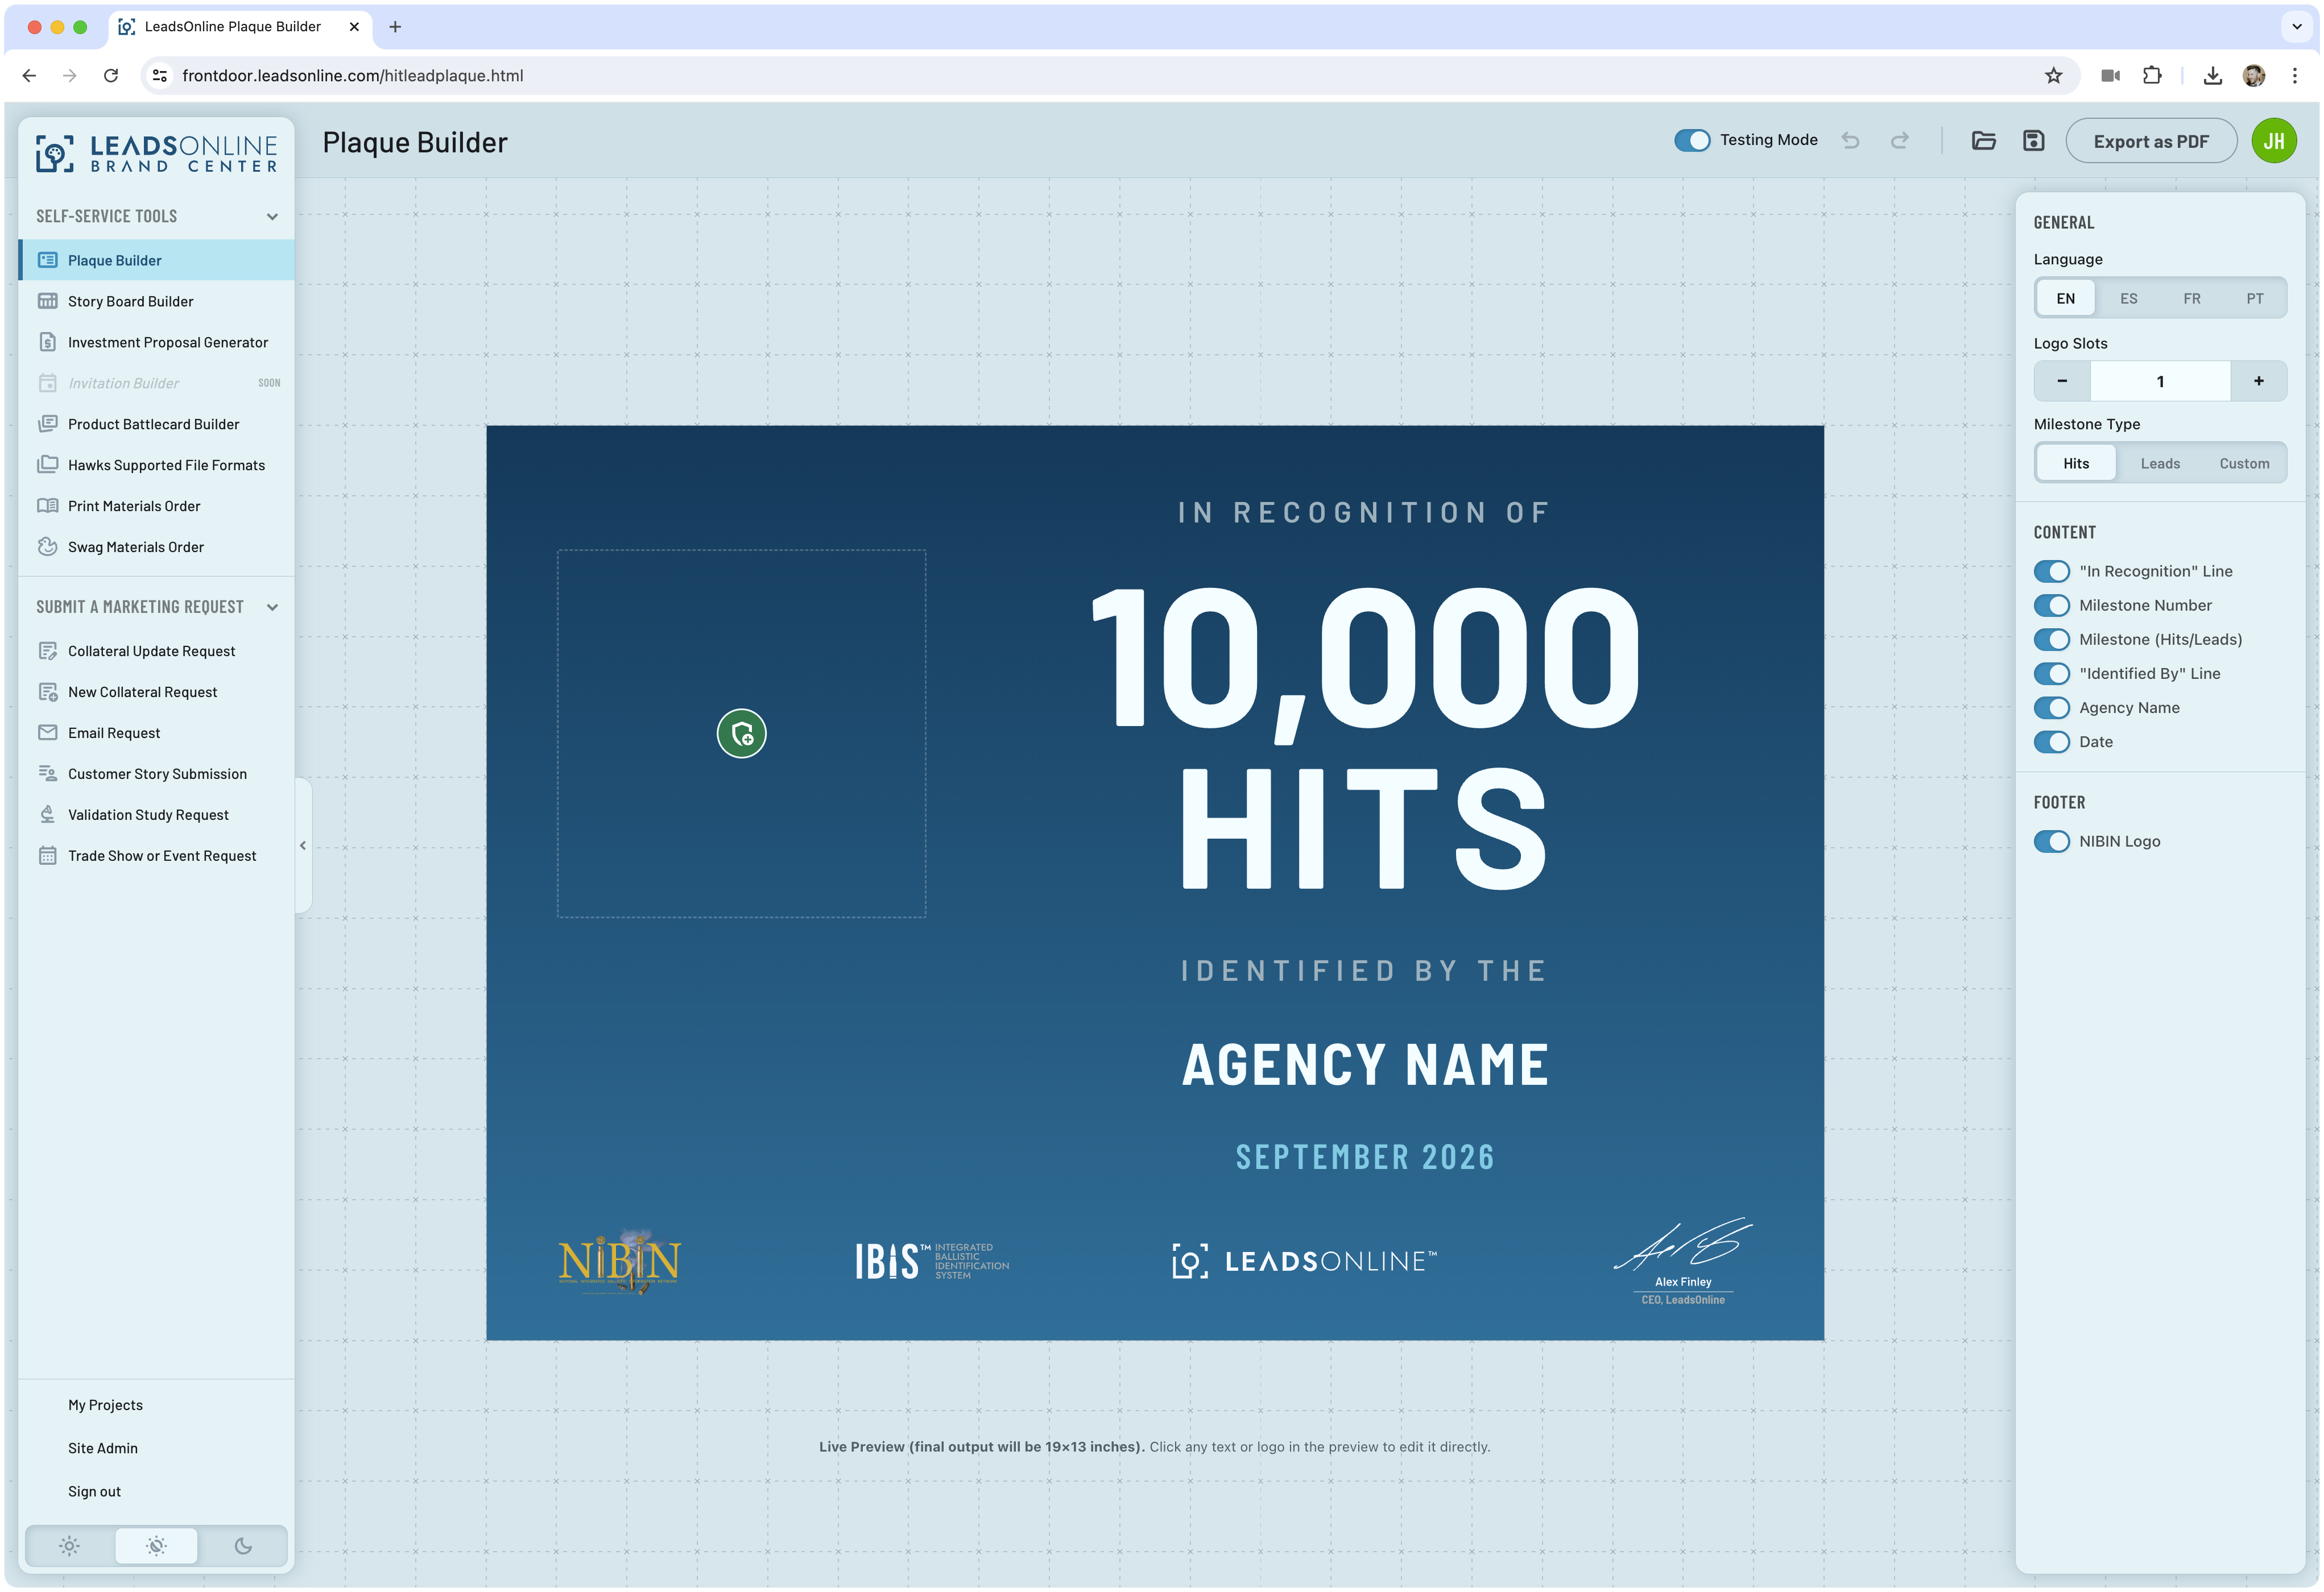Toggle the Date switch
The image size is (2324, 1592).
[x=2051, y=741]
